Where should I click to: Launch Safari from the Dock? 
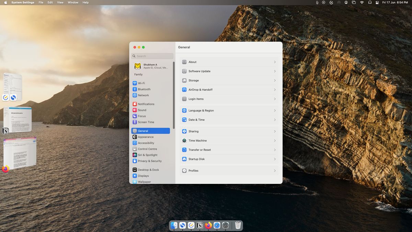coord(217,225)
